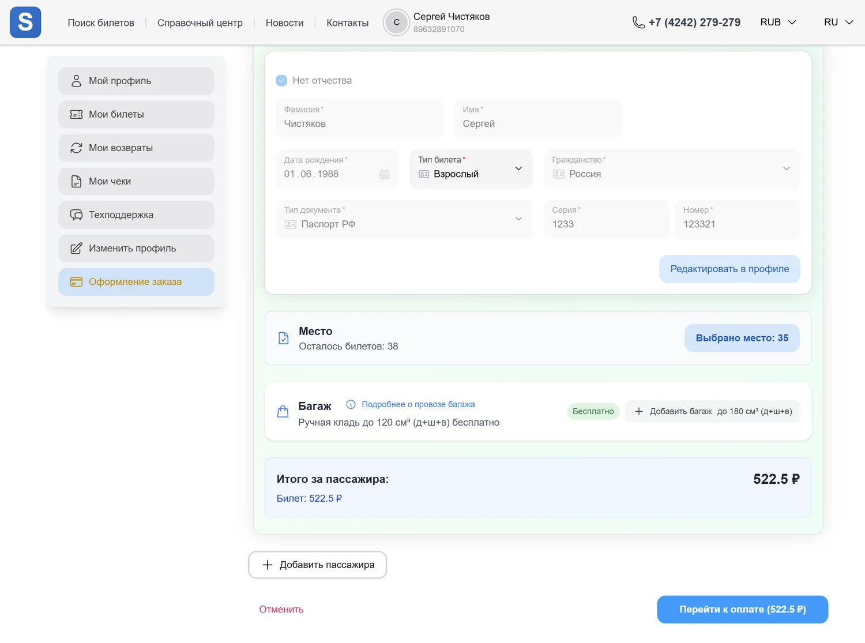The width and height of the screenshot is (865, 643).
Task: Click the chat bubbles icon beside Техподдержка
Action: point(76,215)
